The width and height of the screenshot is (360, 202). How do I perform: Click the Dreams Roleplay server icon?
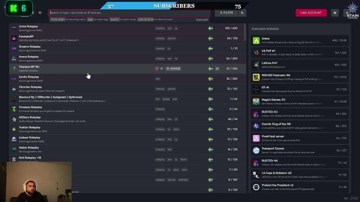[x=14, y=48]
